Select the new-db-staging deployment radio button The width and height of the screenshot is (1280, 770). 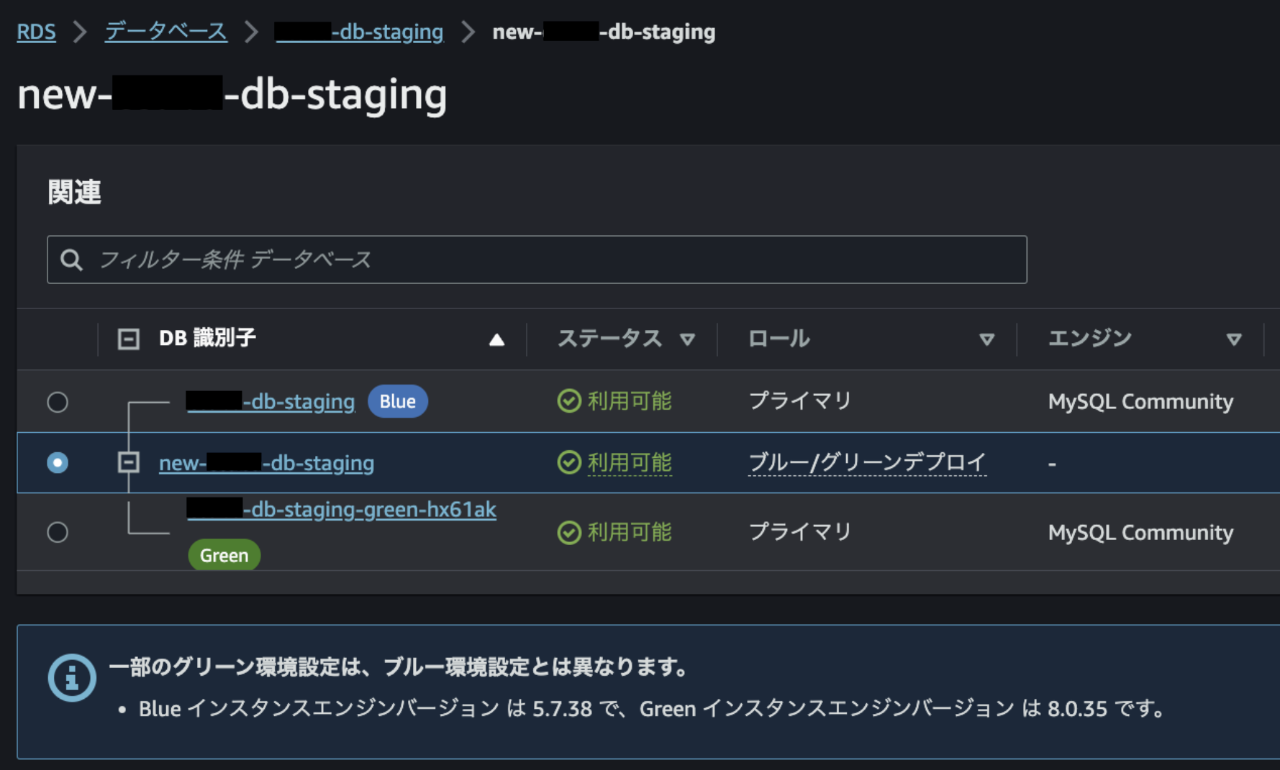[58, 462]
